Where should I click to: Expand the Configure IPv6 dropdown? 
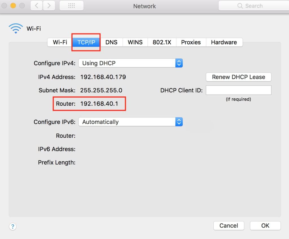click(x=131, y=122)
